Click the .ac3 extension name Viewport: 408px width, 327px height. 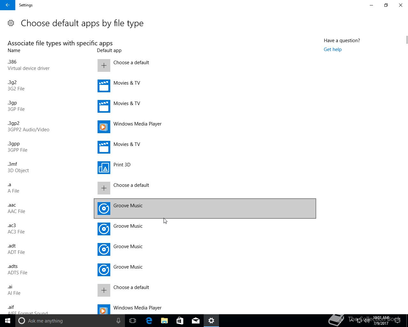click(11, 225)
